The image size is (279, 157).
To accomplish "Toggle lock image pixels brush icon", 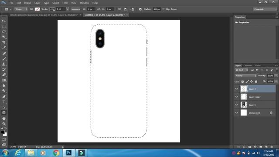I will tap(247, 82).
